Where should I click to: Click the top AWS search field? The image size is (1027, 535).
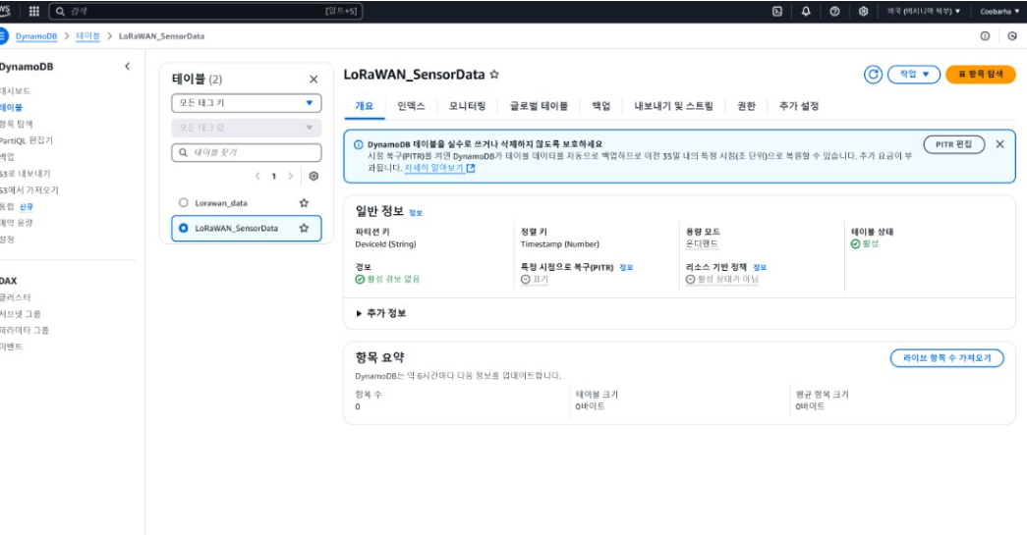tap(205, 11)
